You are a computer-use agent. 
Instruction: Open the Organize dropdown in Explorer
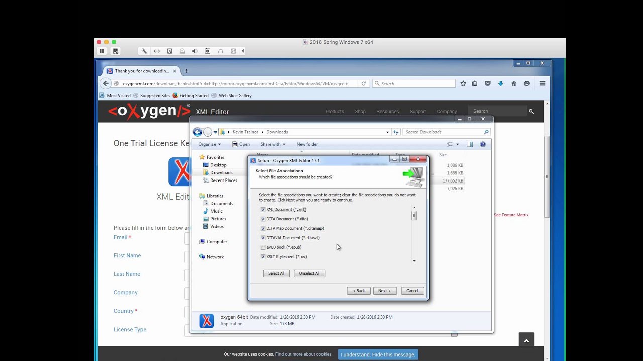[x=209, y=144]
